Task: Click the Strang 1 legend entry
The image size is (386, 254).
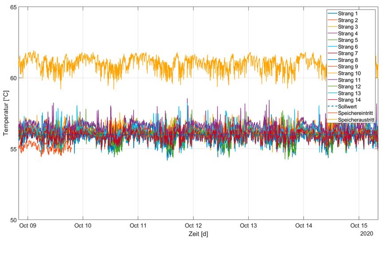Action: tap(347, 14)
